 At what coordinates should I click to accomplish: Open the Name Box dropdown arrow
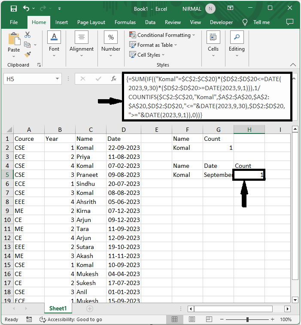pyautogui.click(x=58, y=79)
